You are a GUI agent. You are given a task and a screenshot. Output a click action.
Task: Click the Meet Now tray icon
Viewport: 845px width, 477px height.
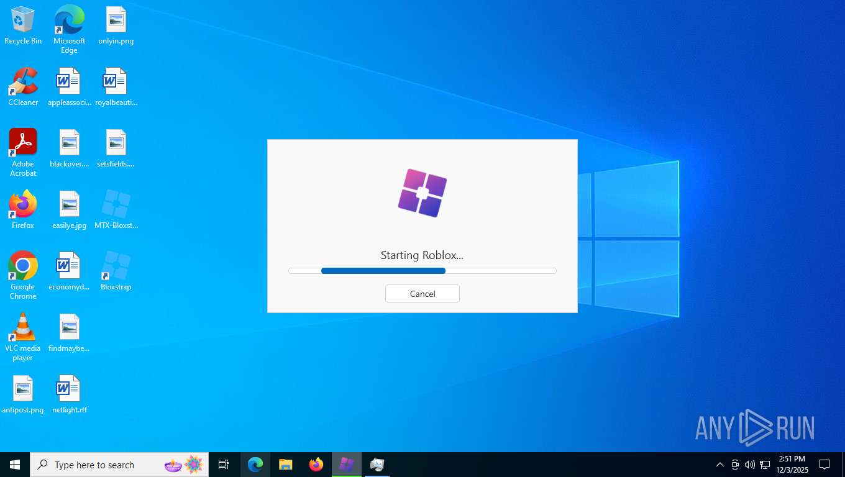[x=735, y=465]
